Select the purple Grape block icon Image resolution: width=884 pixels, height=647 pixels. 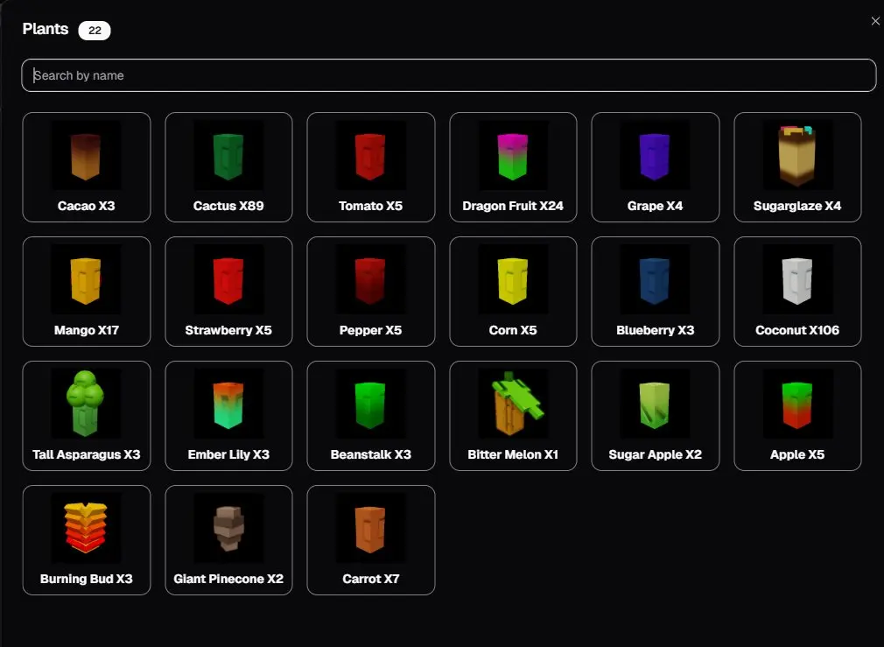point(655,155)
